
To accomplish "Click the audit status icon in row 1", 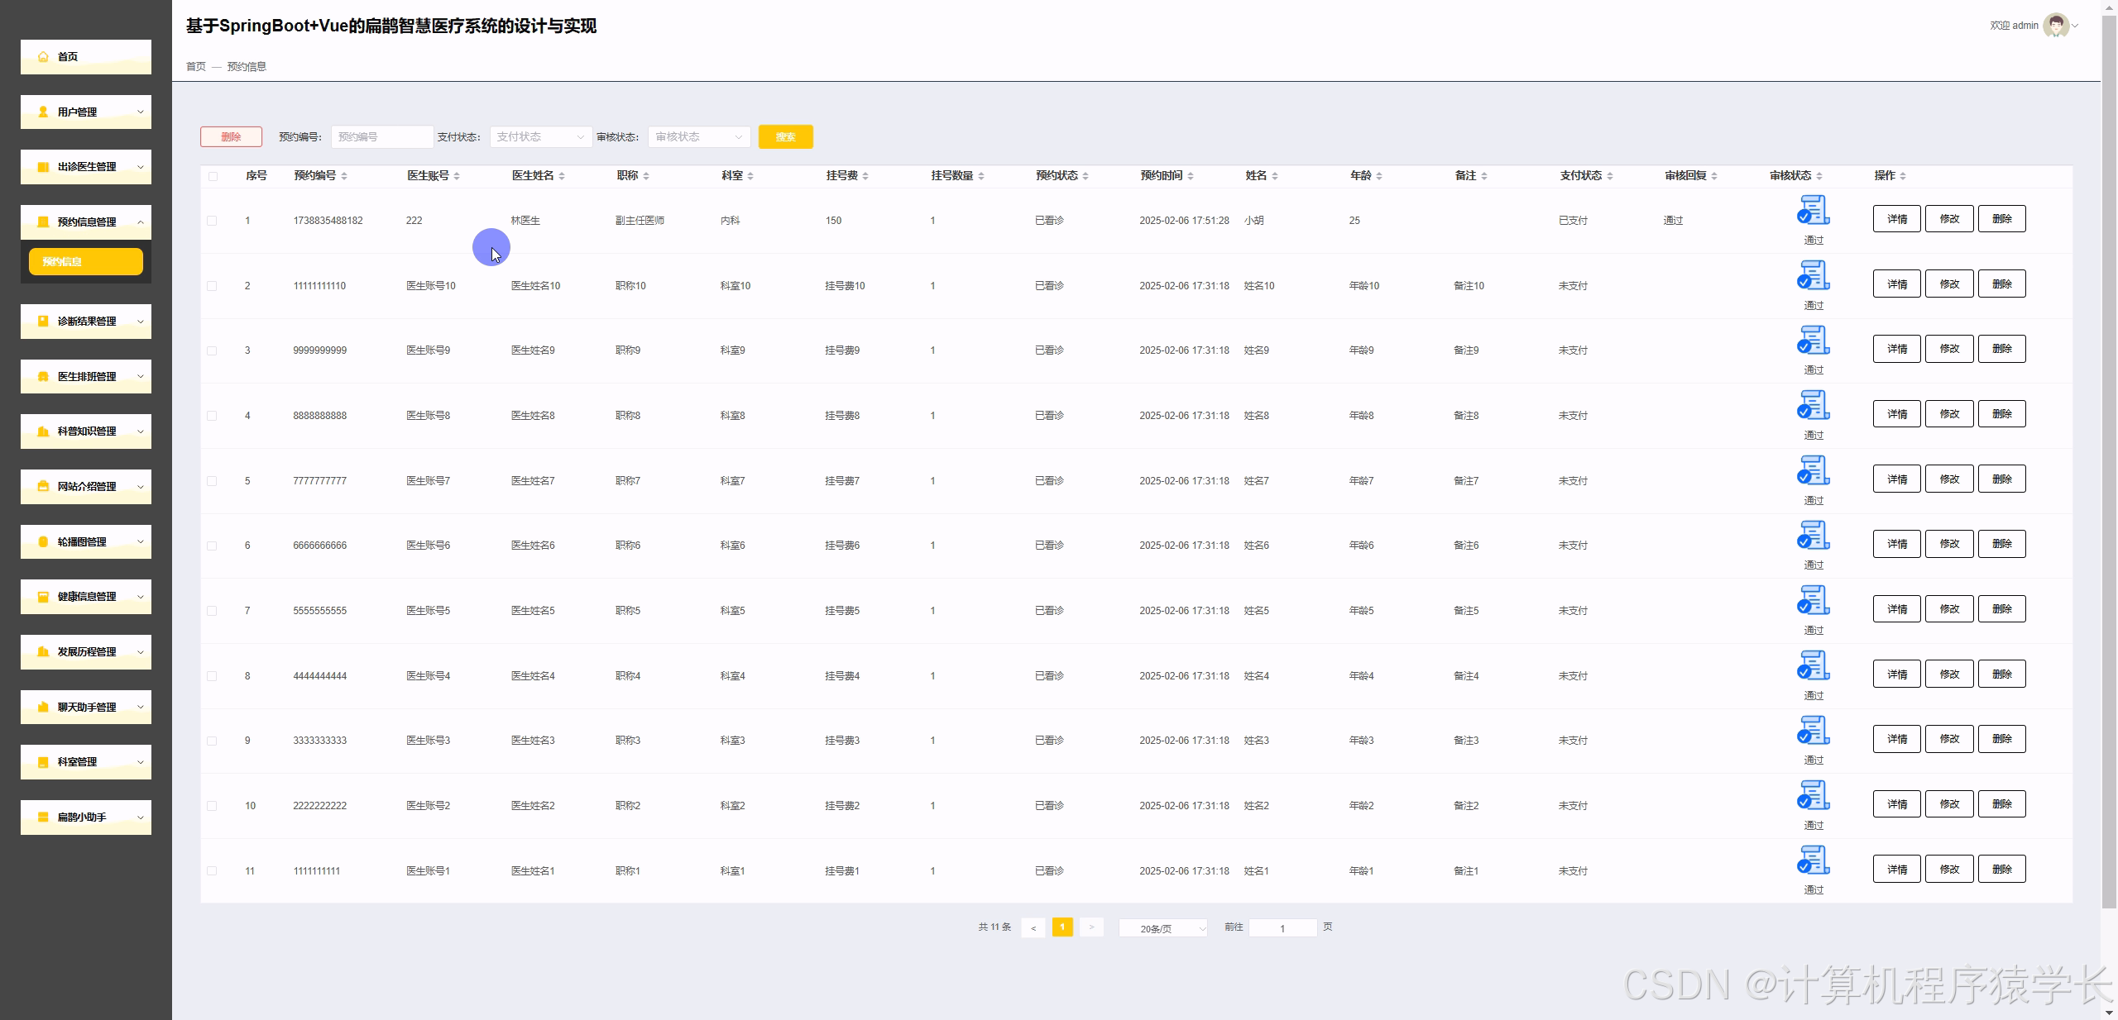I will point(1813,211).
